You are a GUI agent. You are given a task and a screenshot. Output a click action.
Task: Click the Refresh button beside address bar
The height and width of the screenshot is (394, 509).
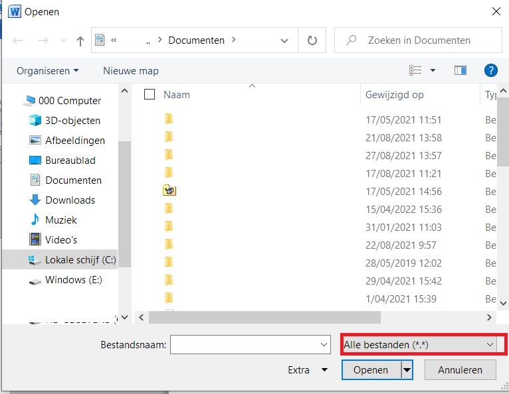[312, 40]
